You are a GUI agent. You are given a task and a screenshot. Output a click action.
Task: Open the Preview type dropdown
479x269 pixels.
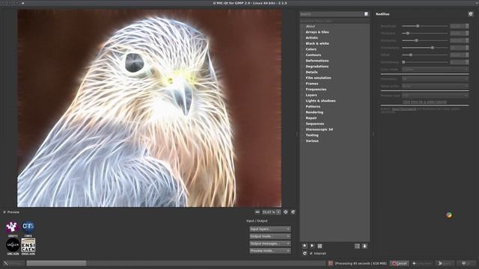(435, 96)
